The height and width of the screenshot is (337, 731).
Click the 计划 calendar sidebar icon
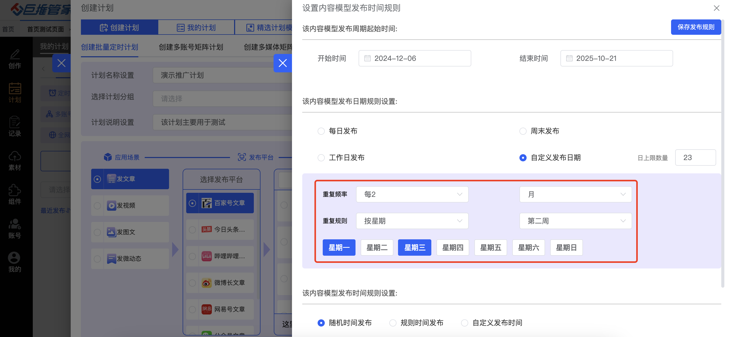[x=15, y=89]
